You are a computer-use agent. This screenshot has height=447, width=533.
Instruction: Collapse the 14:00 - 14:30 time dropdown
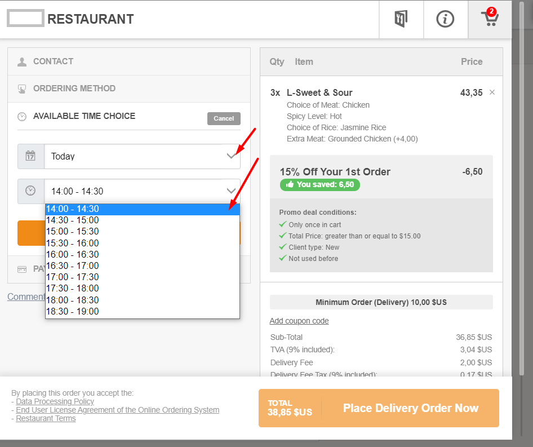(x=142, y=191)
